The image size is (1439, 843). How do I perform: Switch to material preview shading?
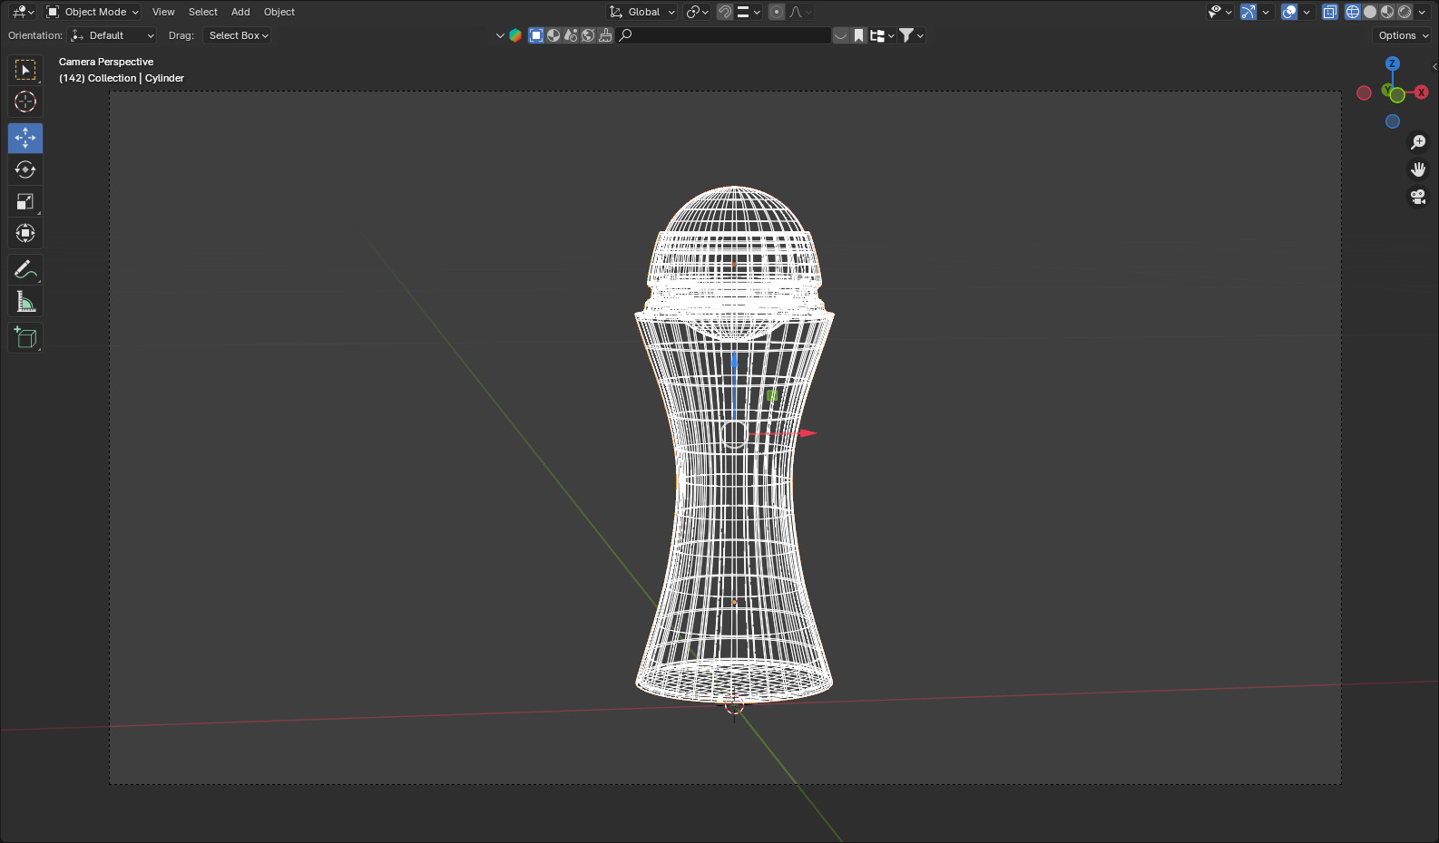tap(1387, 12)
